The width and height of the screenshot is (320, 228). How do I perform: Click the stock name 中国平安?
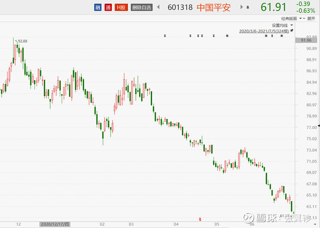tap(213, 8)
